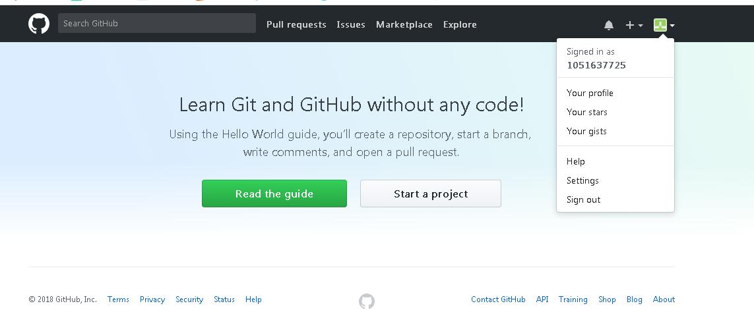
Task: Open Settings from the user menu
Action: pyautogui.click(x=582, y=180)
